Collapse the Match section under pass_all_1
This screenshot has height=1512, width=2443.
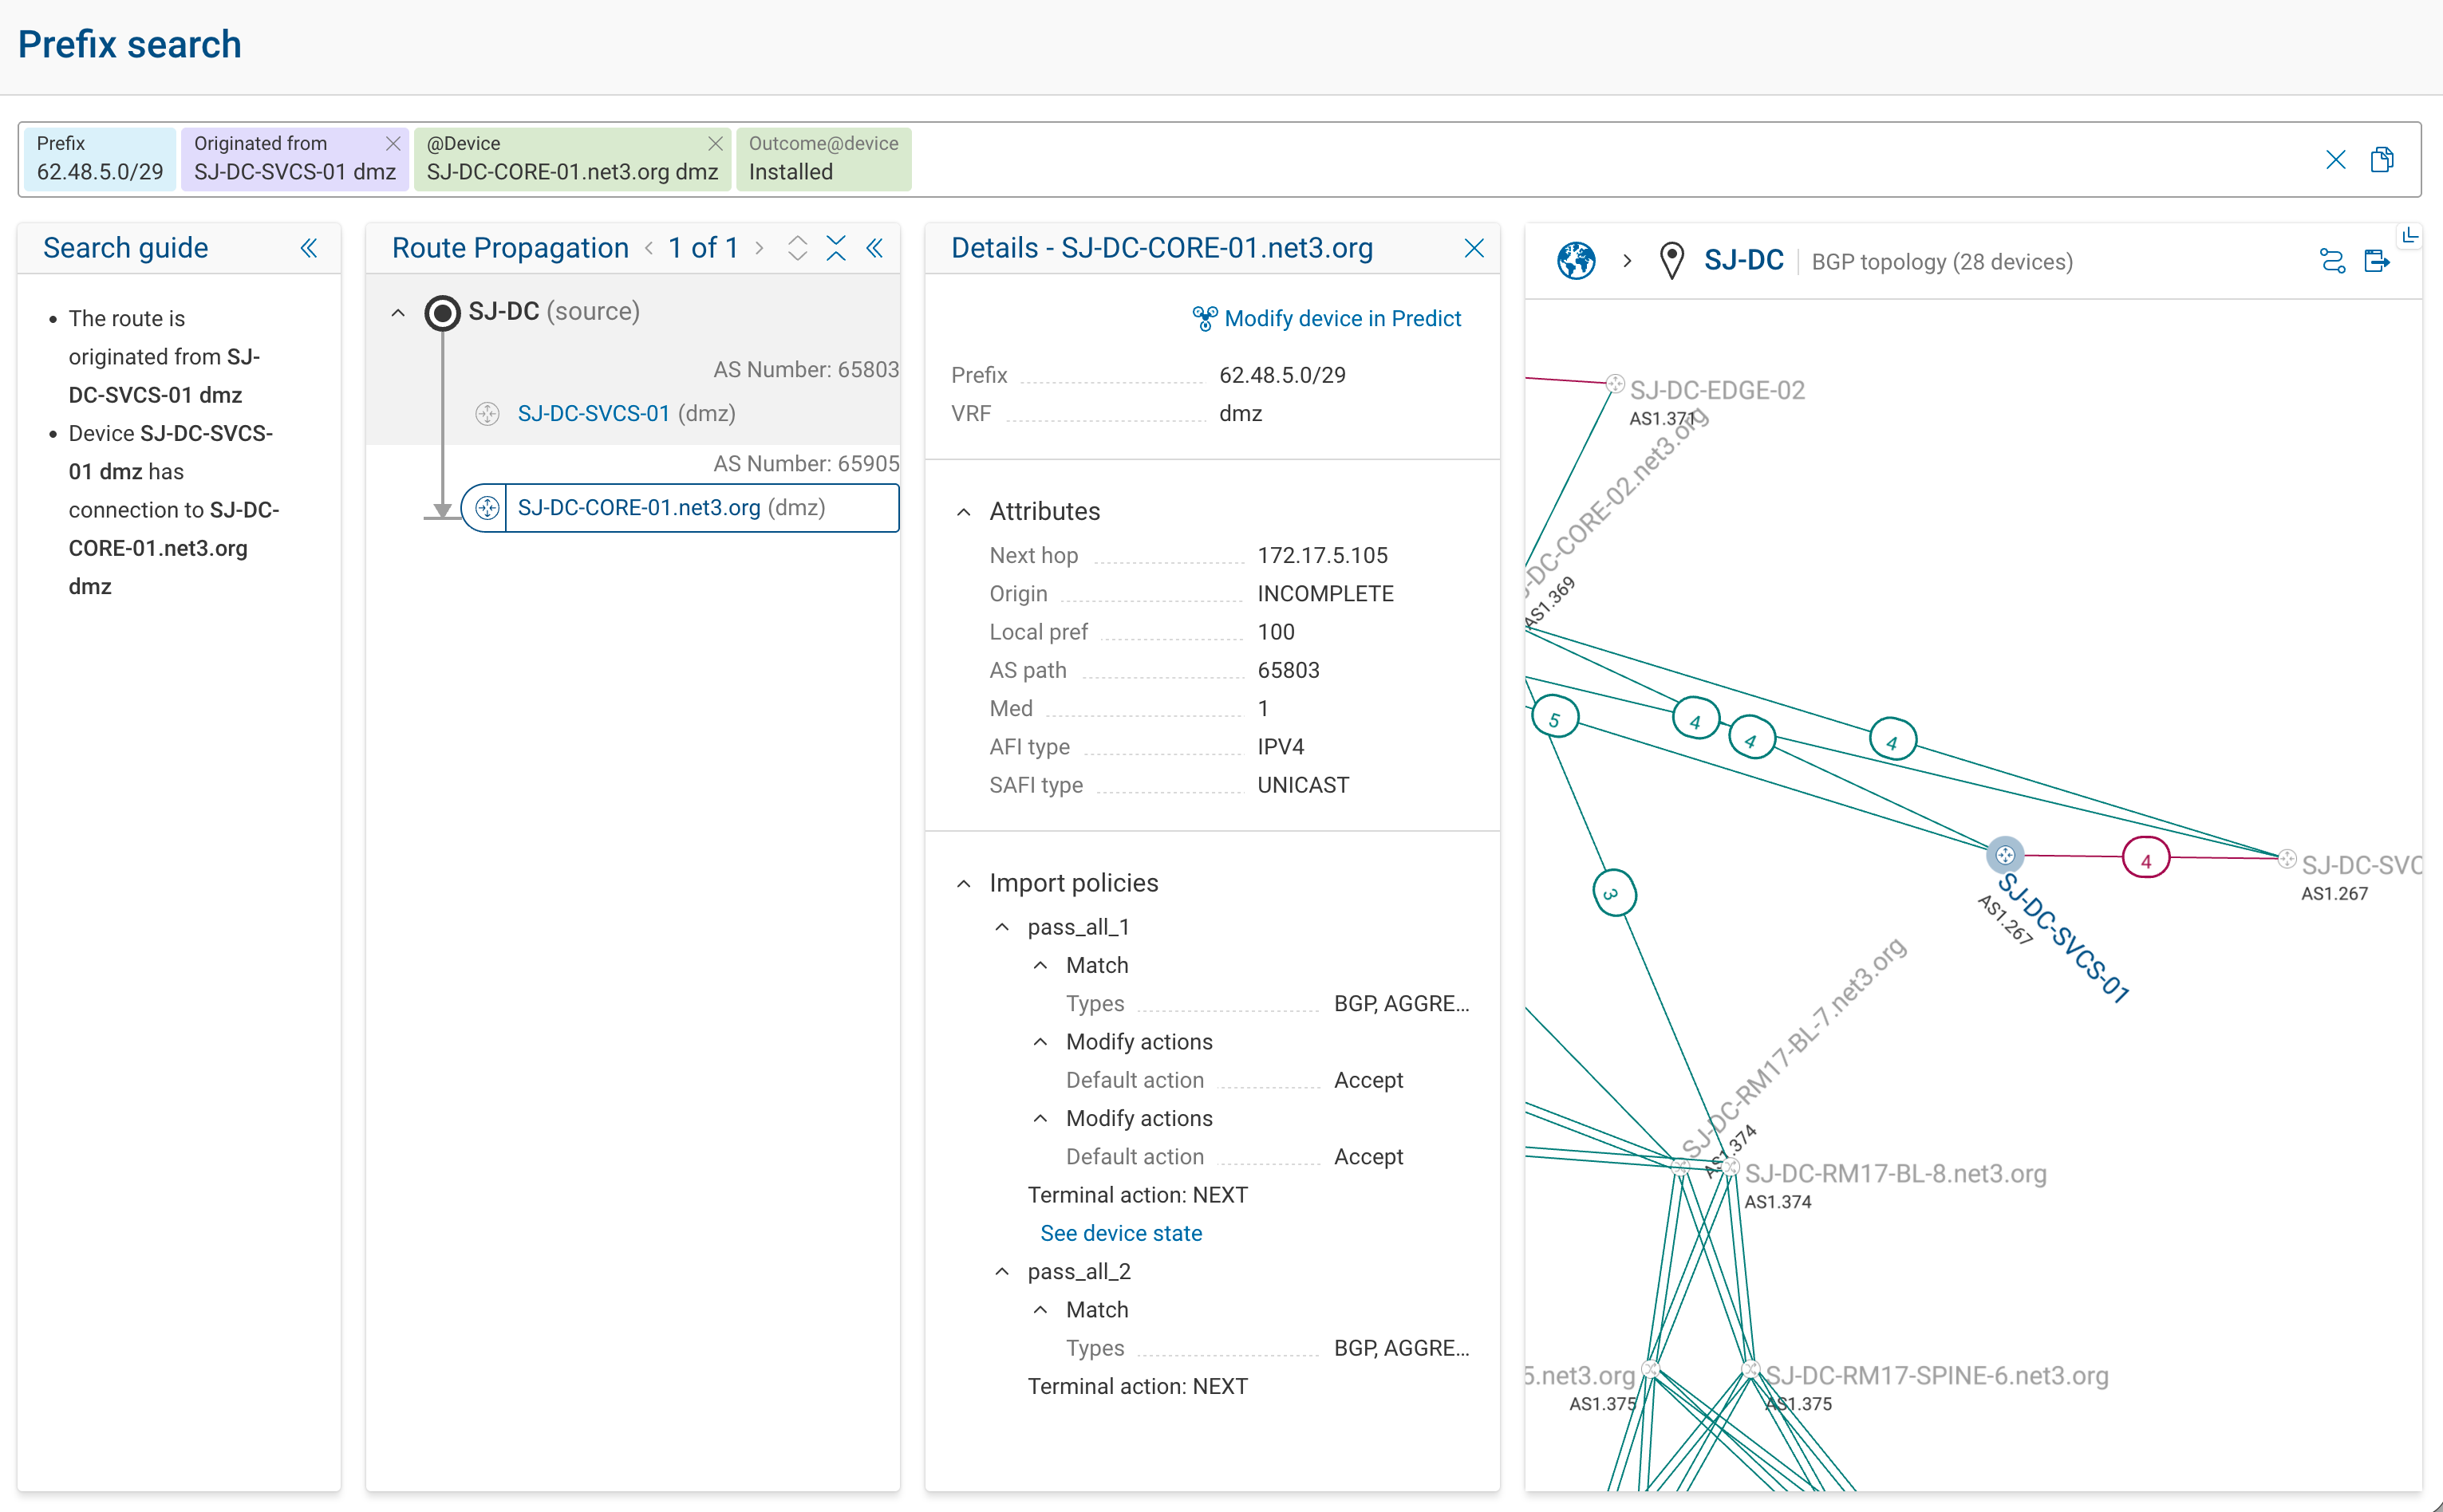pos(1040,966)
